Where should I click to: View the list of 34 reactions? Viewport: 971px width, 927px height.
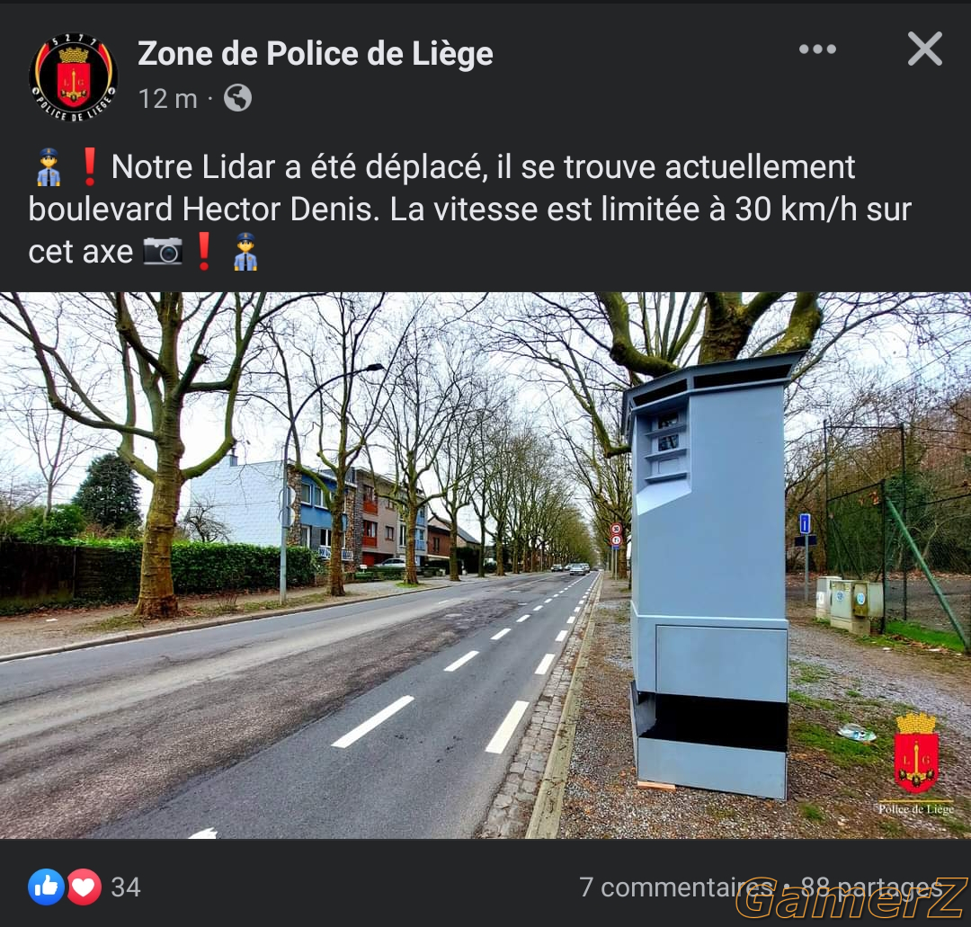126,887
